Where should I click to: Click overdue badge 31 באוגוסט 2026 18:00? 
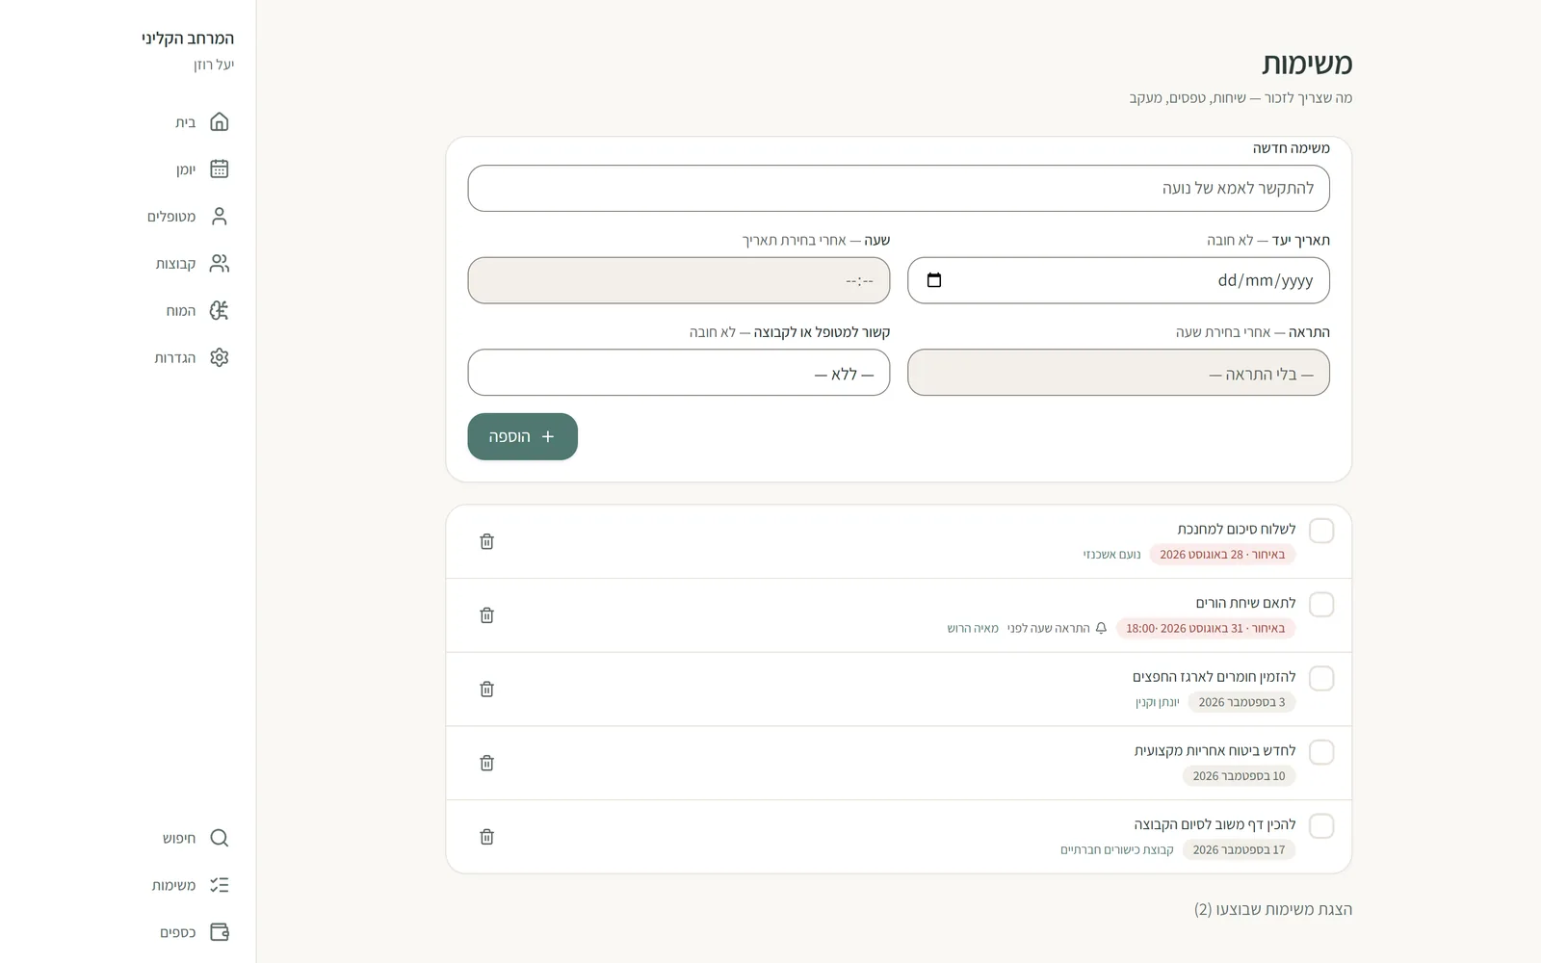point(1206,629)
